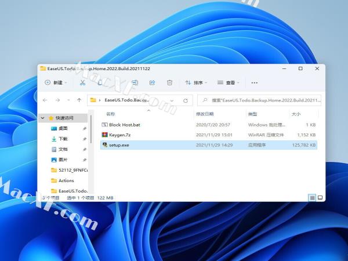Click the Keygen.7z WinRAR icon
The width and height of the screenshot is (348, 261).
pyautogui.click(x=104, y=135)
